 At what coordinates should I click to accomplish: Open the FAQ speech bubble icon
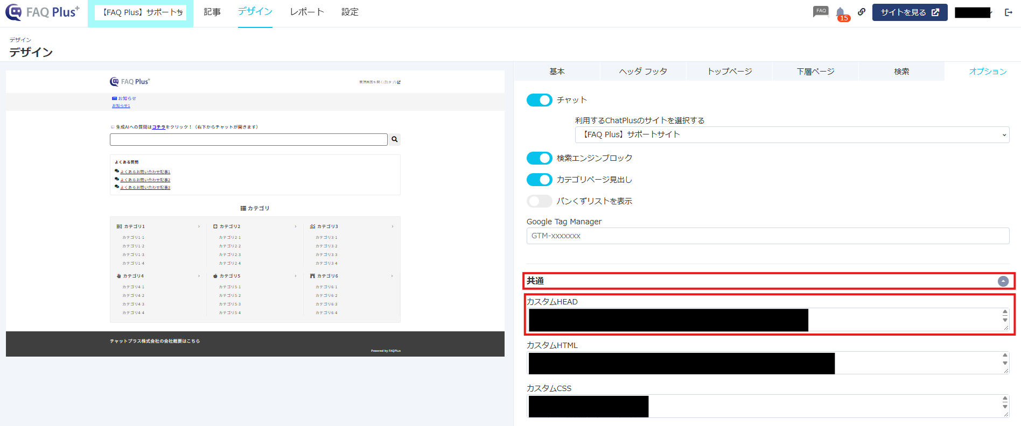coord(821,12)
